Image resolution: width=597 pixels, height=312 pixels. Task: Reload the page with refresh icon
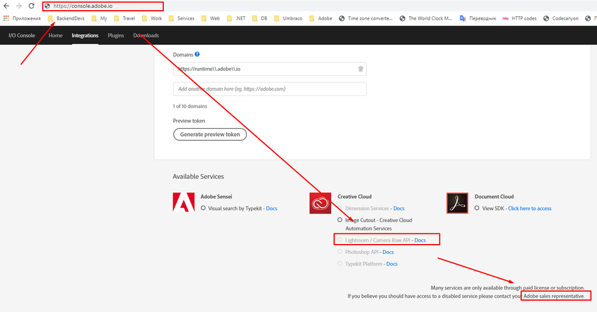click(32, 6)
